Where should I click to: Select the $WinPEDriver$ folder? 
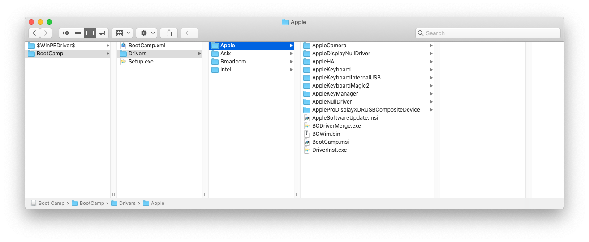[x=68, y=46]
